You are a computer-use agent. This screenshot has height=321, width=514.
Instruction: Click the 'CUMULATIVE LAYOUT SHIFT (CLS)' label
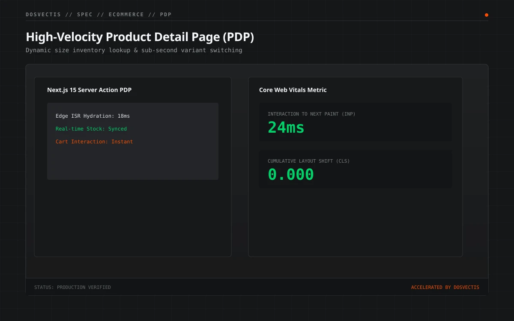coord(309,161)
